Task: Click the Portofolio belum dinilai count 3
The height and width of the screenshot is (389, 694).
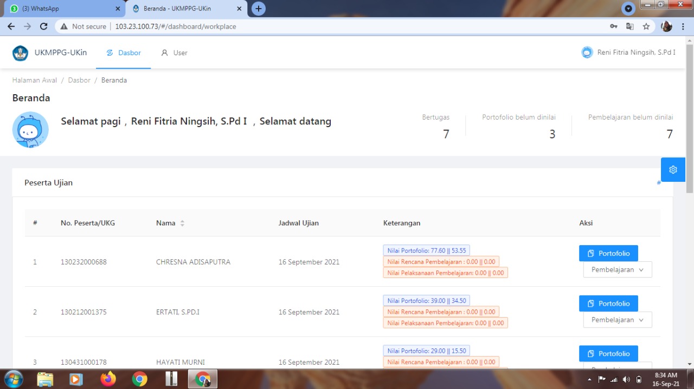Action: tap(552, 134)
